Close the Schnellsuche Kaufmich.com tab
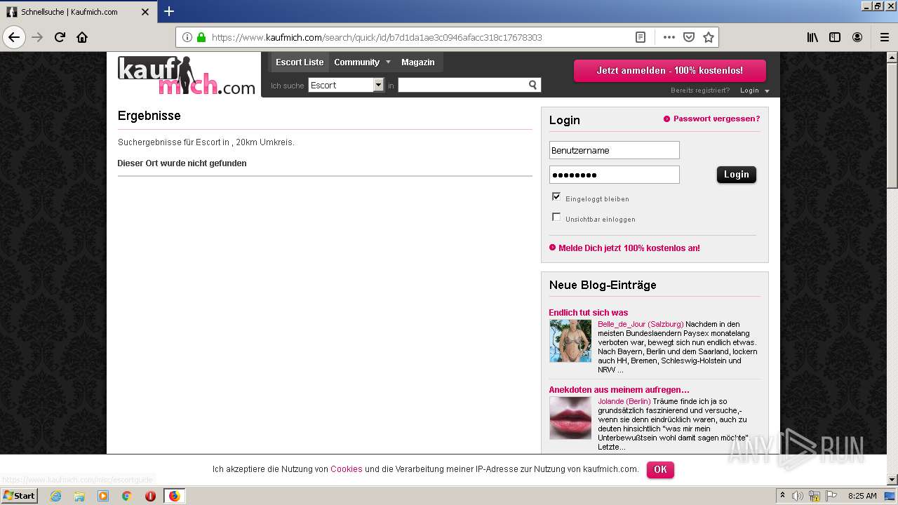 click(x=145, y=12)
